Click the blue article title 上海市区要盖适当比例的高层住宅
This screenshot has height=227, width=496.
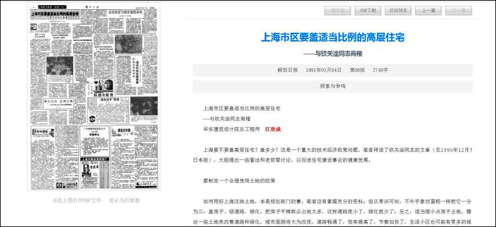pyautogui.click(x=332, y=37)
